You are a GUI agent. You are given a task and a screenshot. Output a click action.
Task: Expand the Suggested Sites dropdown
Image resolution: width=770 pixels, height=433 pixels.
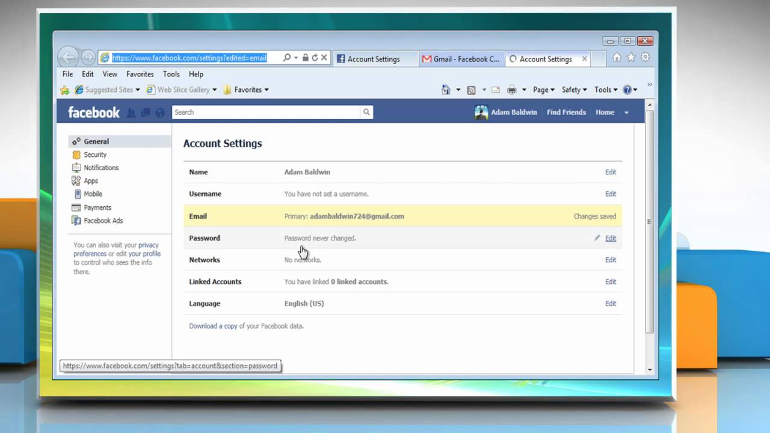coord(137,90)
